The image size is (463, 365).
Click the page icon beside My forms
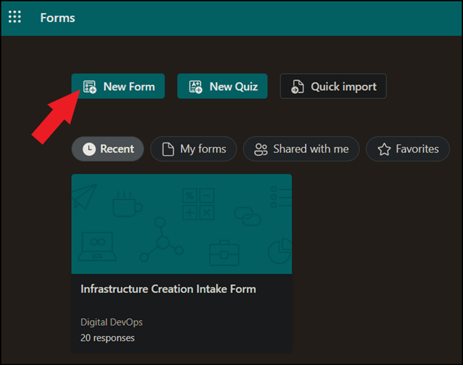168,149
